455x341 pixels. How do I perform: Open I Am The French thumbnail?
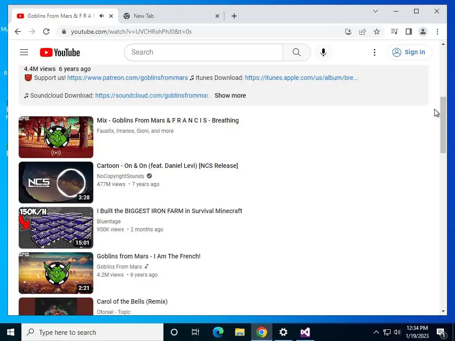(x=56, y=273)
